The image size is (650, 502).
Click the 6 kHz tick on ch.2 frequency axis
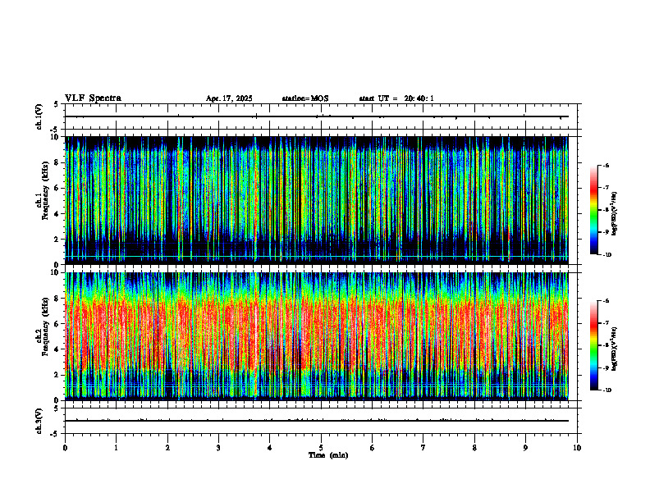[x=57, y=323]
